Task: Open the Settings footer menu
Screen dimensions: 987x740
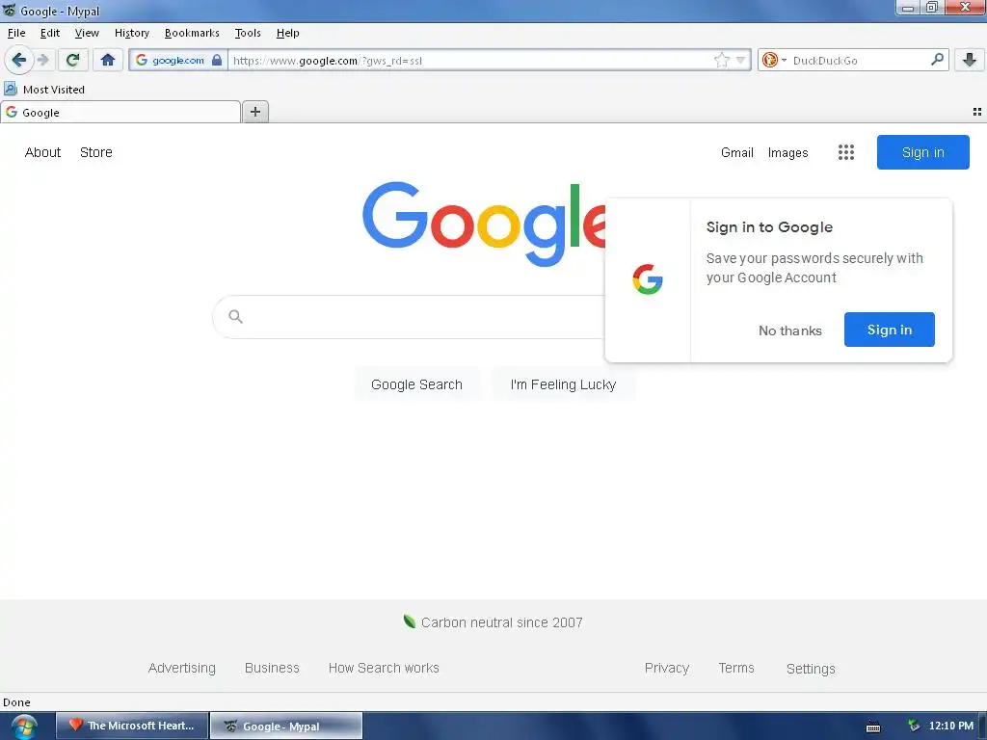Action: tap(811, 669)
